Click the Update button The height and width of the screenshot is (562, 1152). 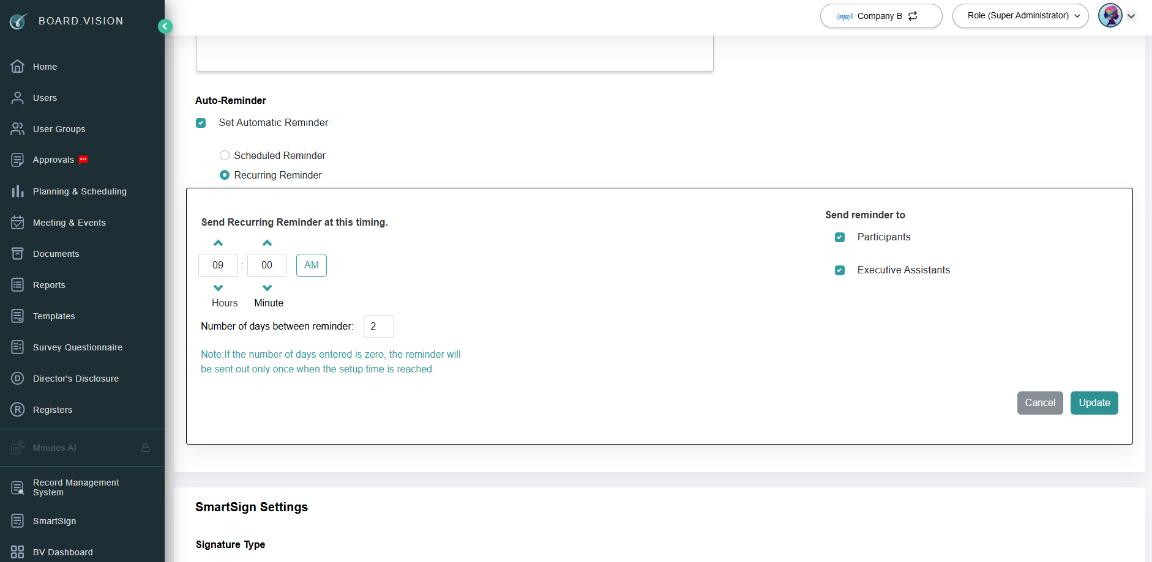[1094, 403]
